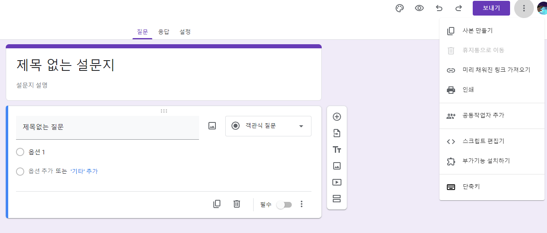Undo the last action
547x233 pixels.
tap(439, 8)
